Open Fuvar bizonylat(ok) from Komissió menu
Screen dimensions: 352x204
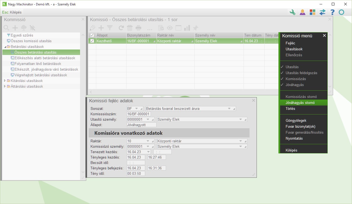coord(301,126)
